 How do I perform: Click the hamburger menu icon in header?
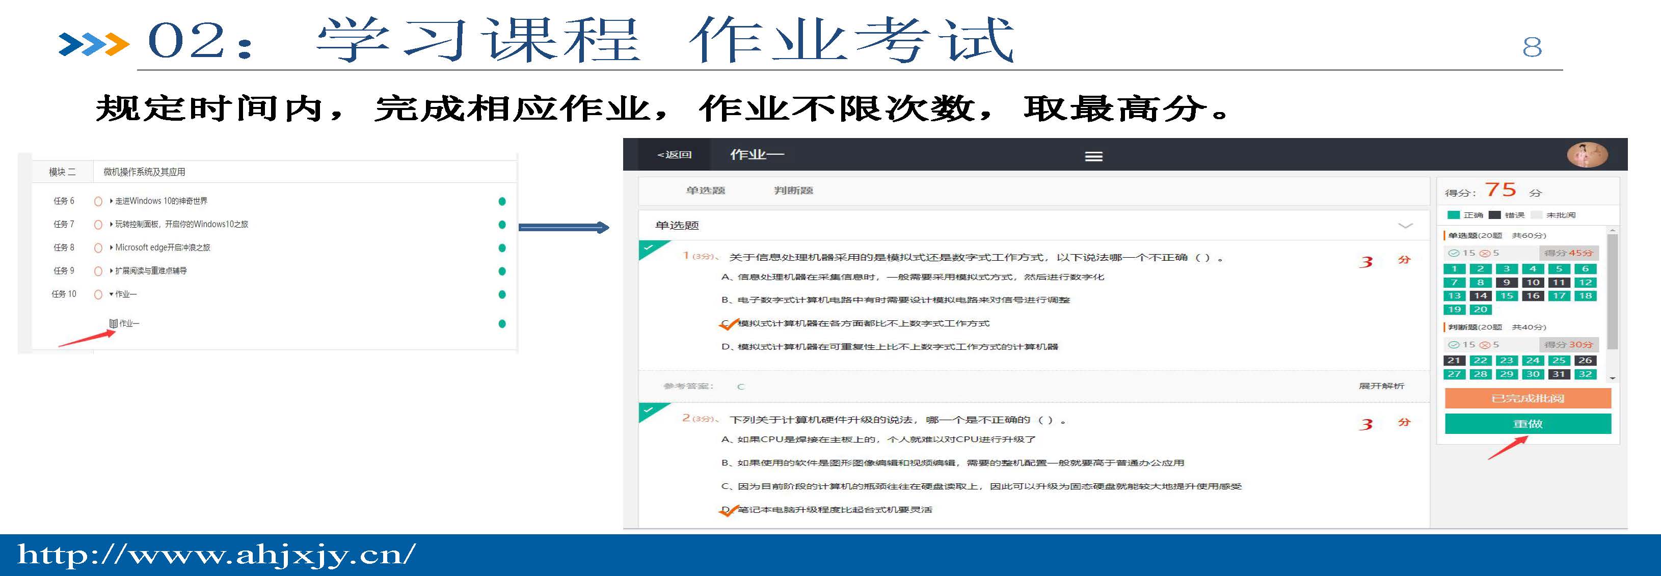click(1093, 156)
